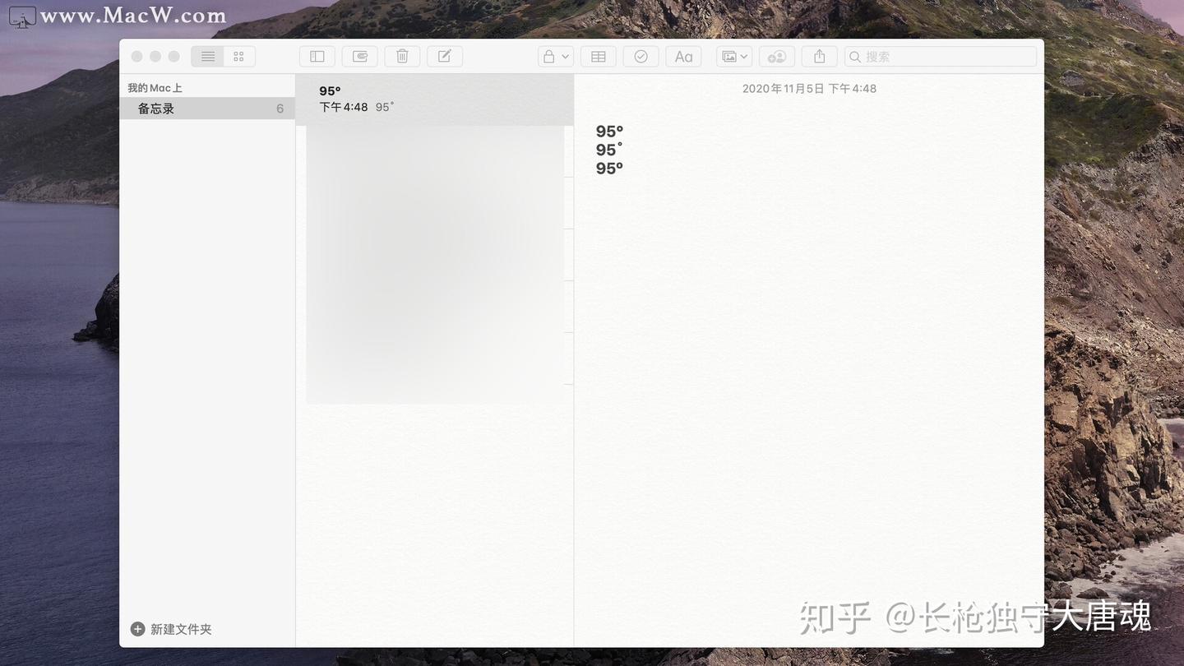This screenshot has width=1184, height=666.
Task: Open collaboration to add people
Action: click(x=776, y=56)
